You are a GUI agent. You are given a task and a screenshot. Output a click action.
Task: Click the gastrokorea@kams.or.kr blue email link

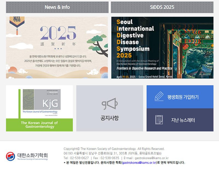139,163
